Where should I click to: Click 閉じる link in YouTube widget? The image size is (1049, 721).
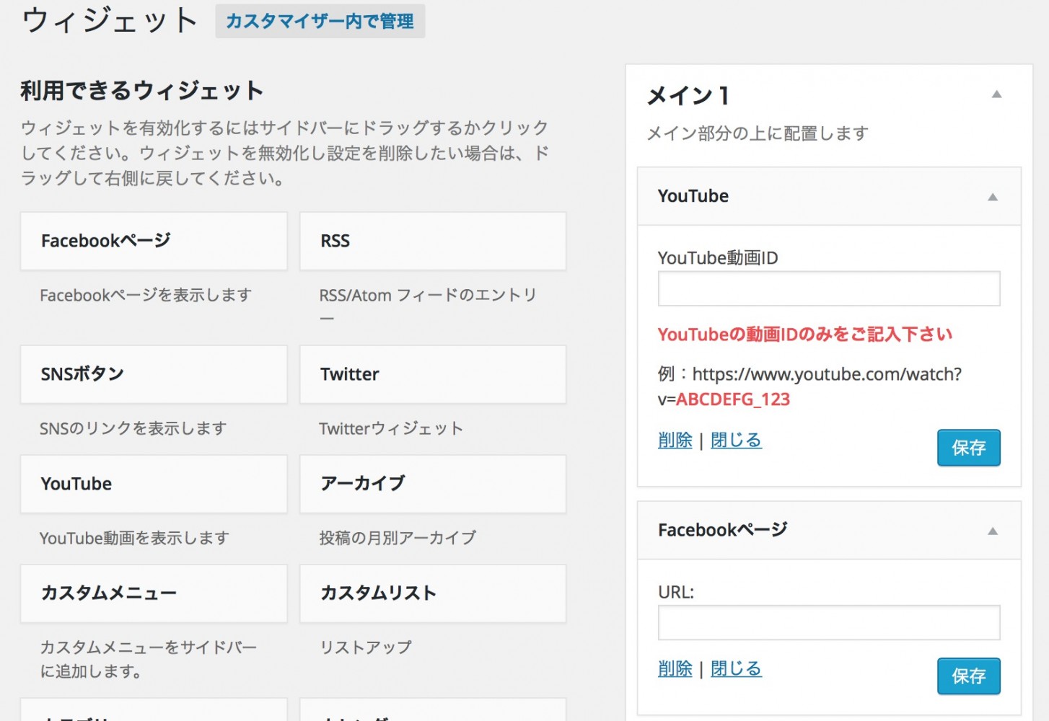coord(736,440)
